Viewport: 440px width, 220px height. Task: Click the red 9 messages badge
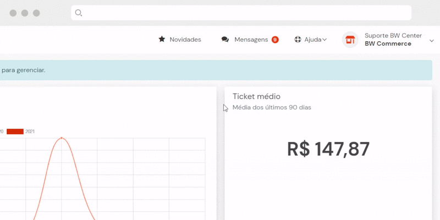[x=275, y=40]
